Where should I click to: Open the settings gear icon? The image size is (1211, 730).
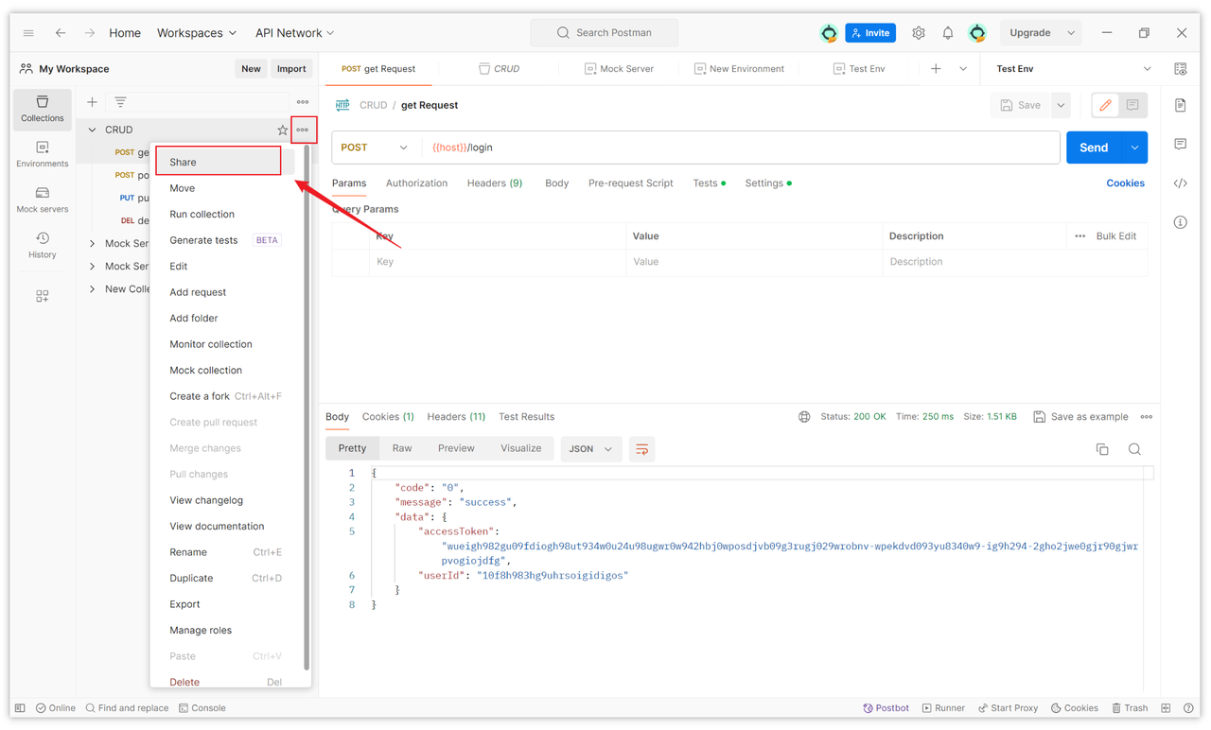(x=919, y=33)
